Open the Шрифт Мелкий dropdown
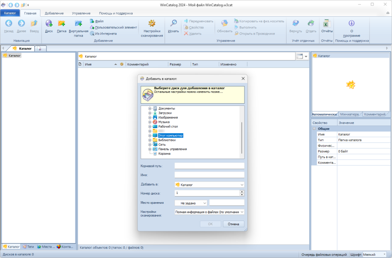Viewport: 392px width, 258px height. pyautogui.click(x=375, y=255)
